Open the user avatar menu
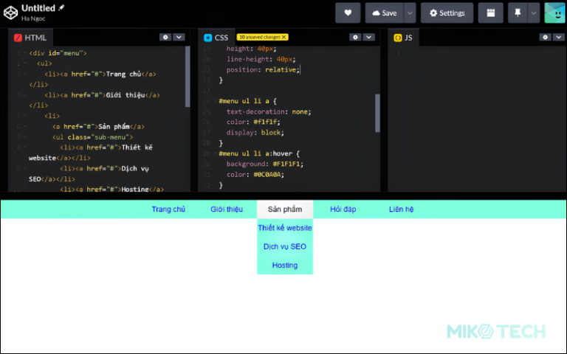The image size is (567, 354). pos(554,13)
